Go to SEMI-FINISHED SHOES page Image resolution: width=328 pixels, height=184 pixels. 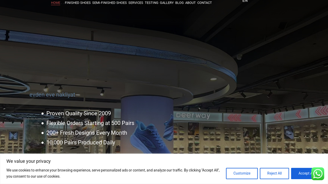pyautogui.click(x=109, y=3)
